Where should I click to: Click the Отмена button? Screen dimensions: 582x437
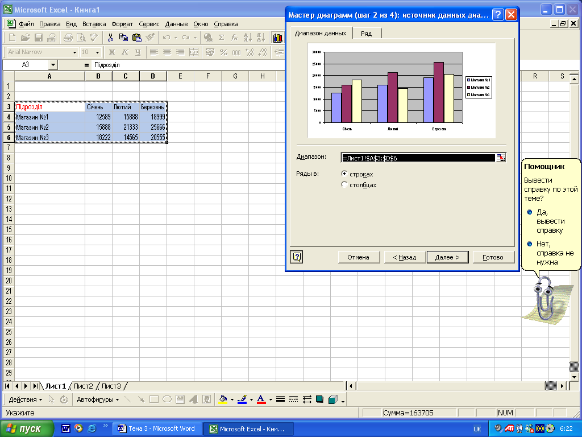[359, 257]
